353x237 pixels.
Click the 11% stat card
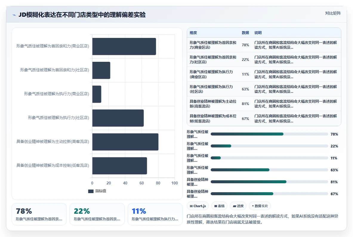coord(155,214)
